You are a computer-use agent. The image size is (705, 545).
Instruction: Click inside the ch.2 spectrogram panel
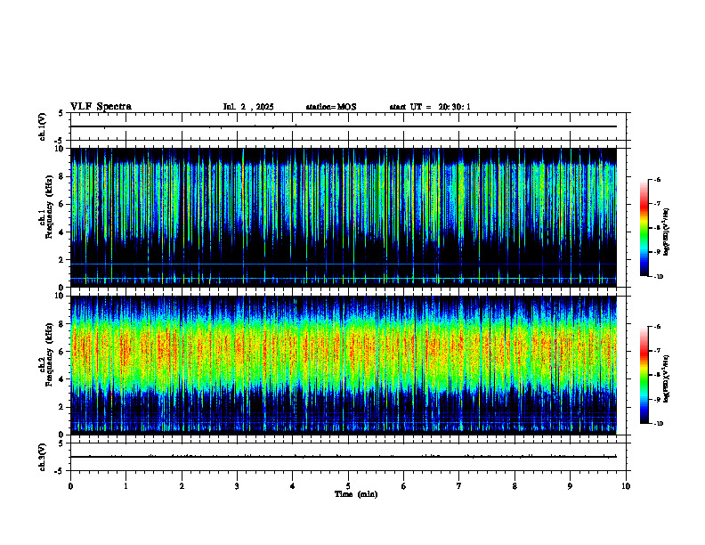[344, 365]
